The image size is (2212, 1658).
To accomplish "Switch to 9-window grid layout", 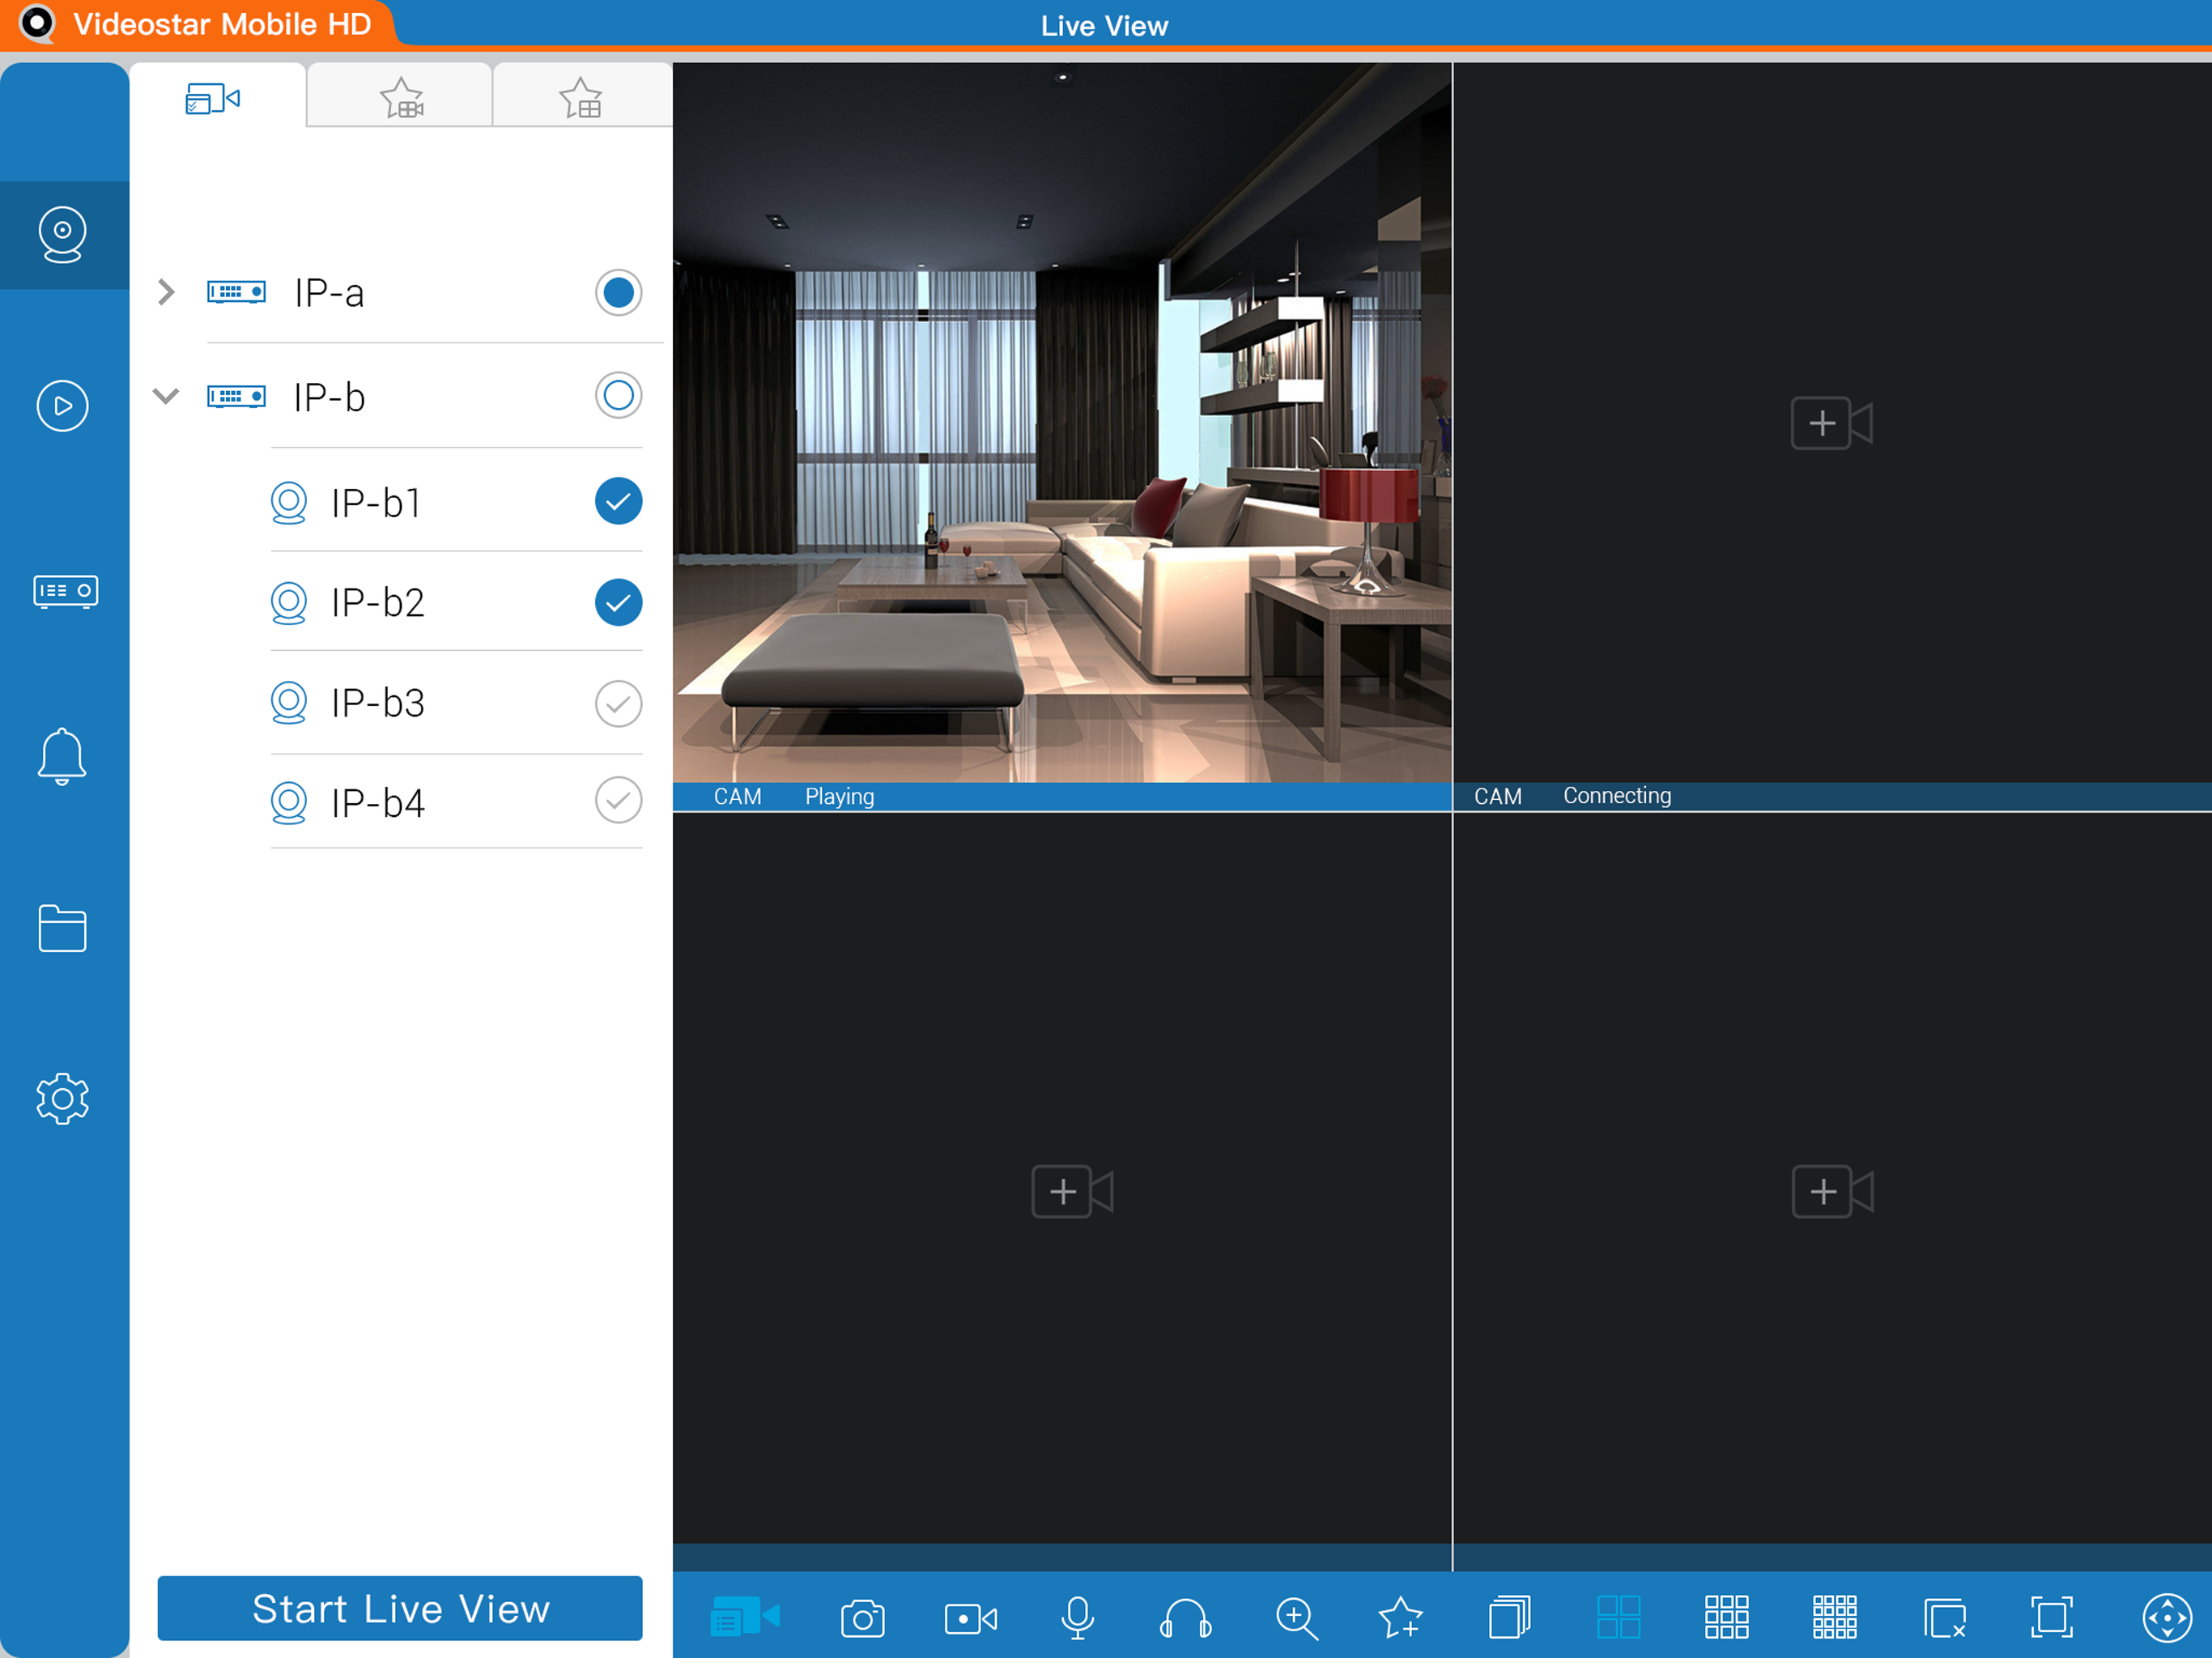I will tap(1726, 1617).
